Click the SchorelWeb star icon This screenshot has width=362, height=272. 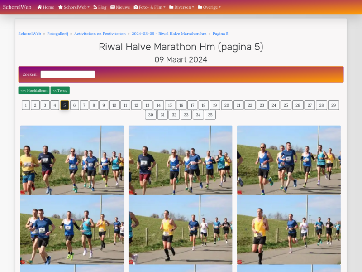pyautogui.click(x=61, y=7)
